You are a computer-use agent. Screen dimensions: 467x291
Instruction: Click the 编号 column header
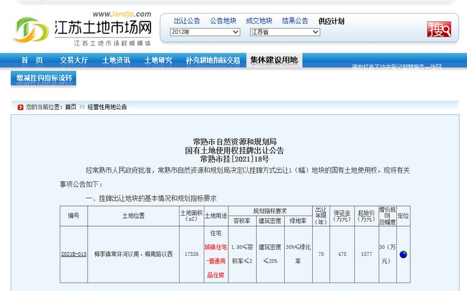[73, 216]
